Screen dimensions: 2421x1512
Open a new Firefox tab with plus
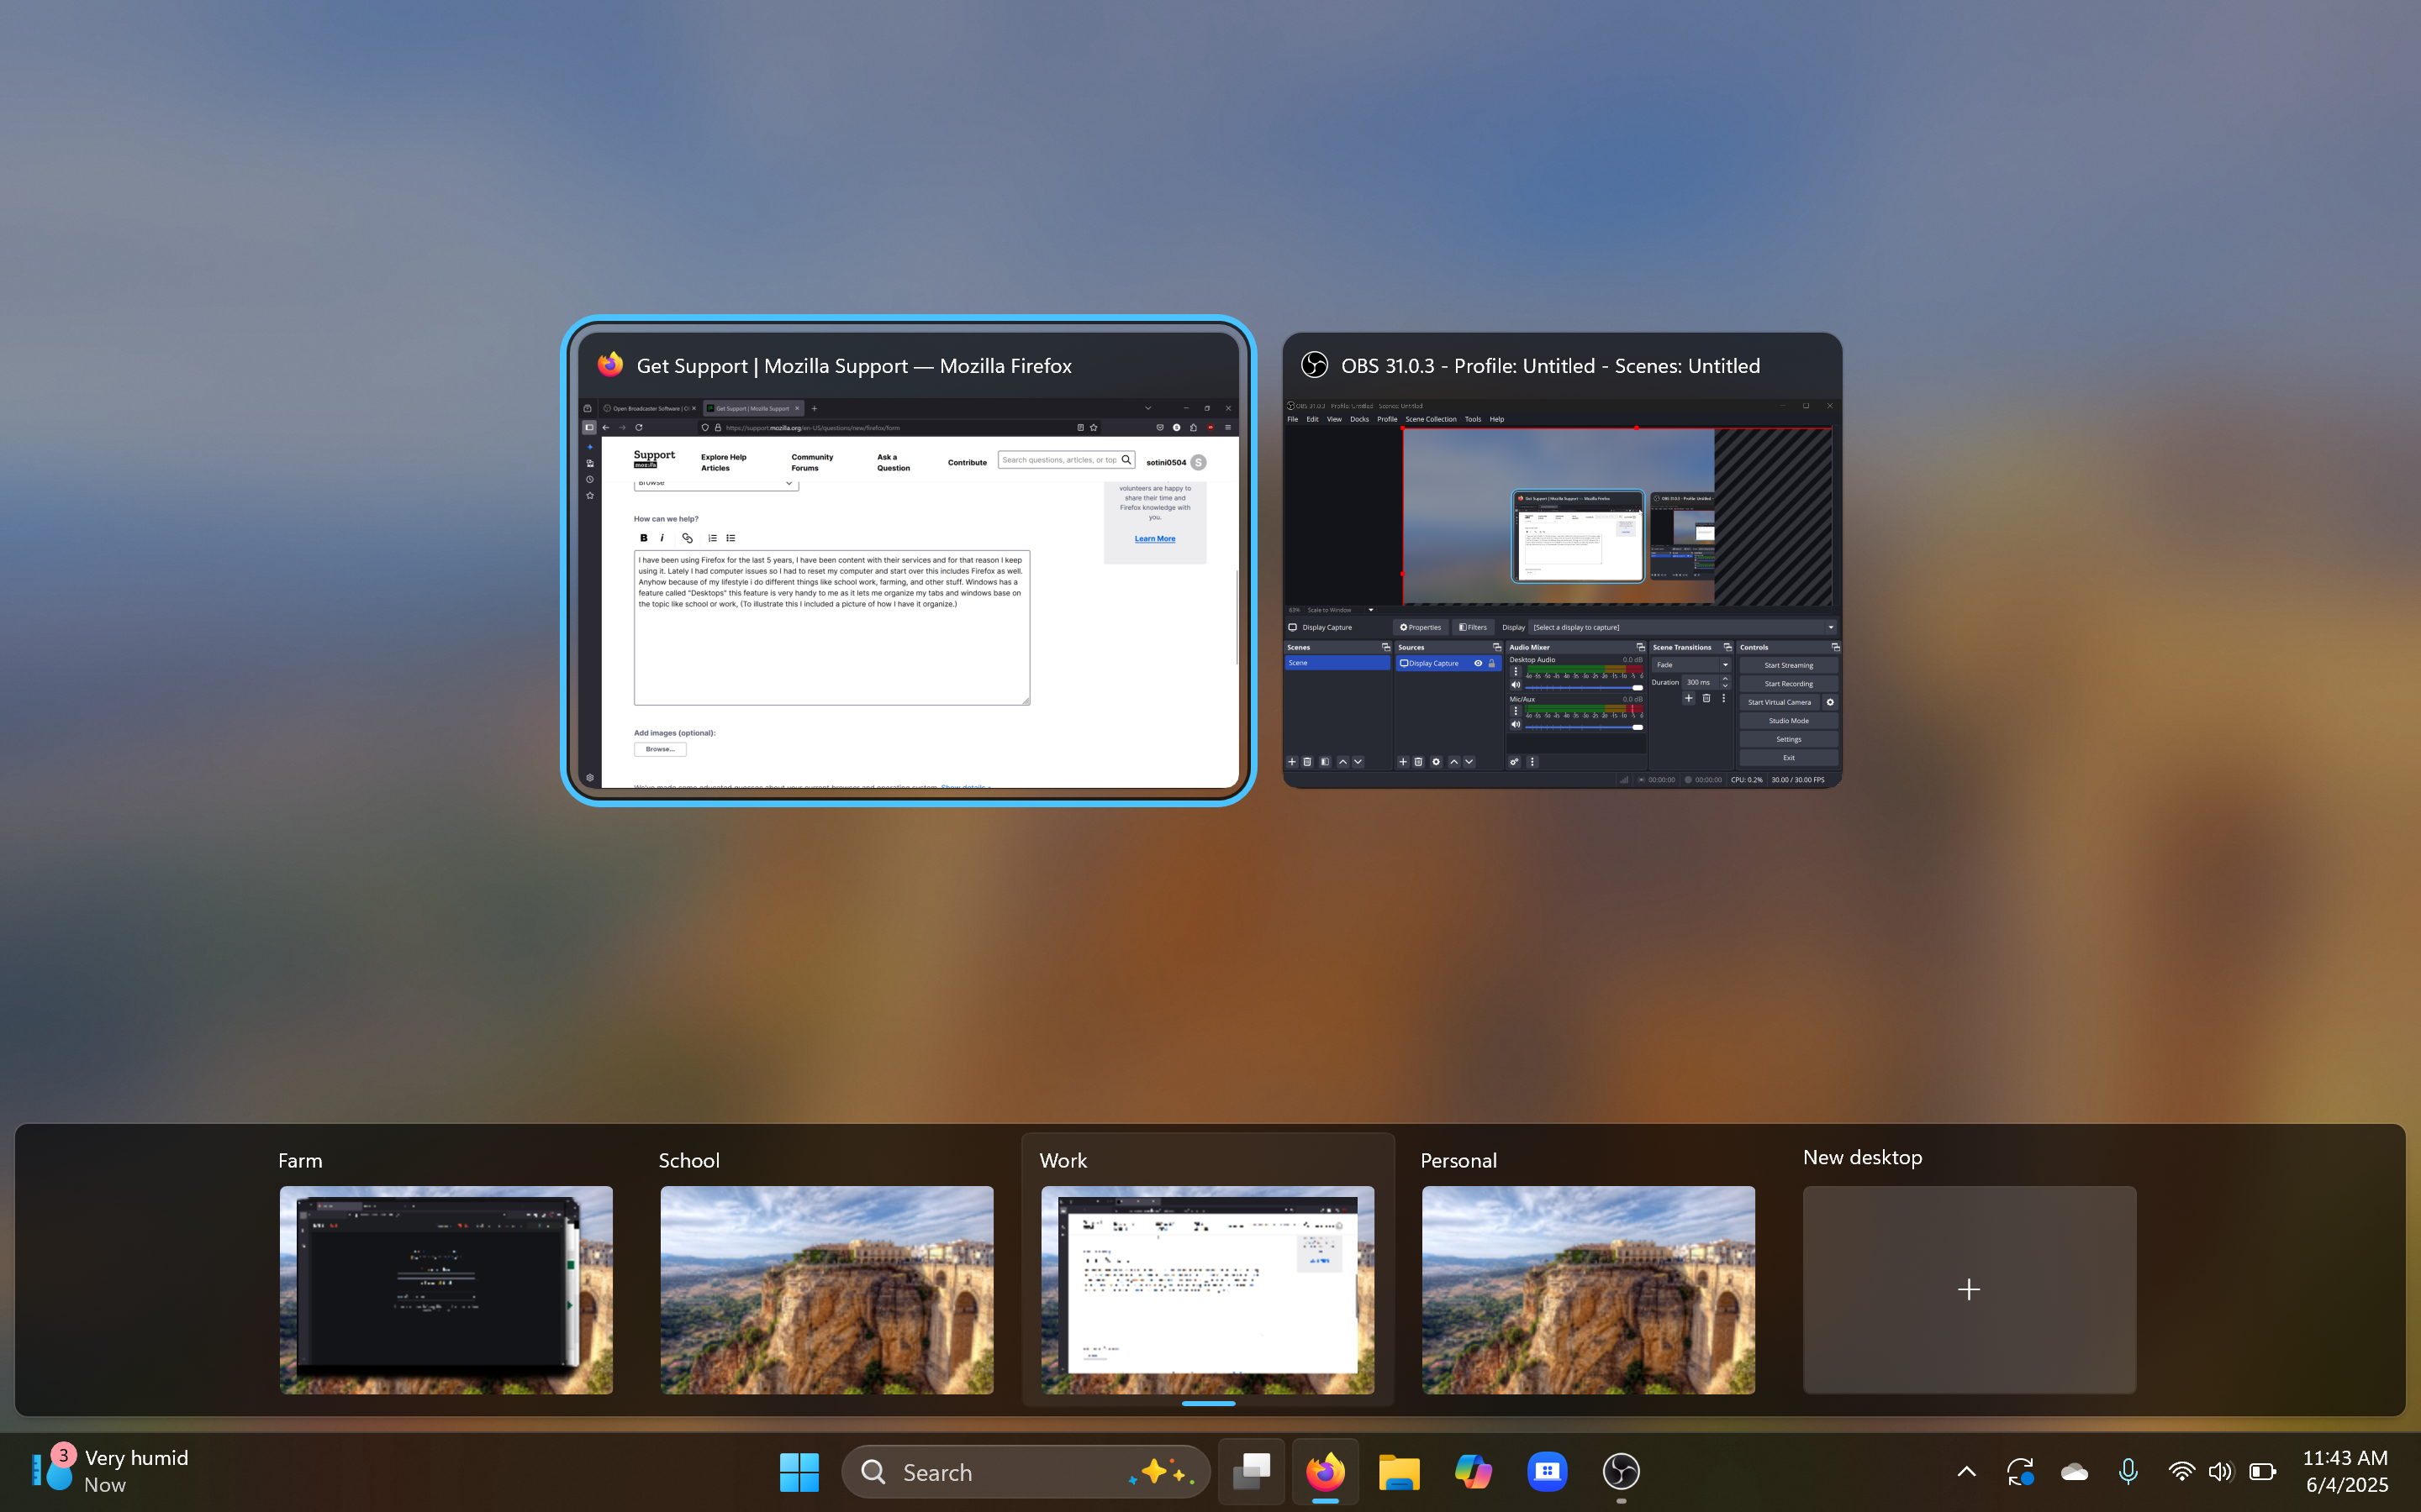click(815, 408)
